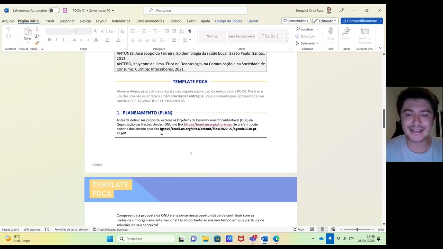The width and height of the screenshot is (443, 249).
Task: Expand the bullets list dropdown arrow
Action: click(x=137, y=31)
